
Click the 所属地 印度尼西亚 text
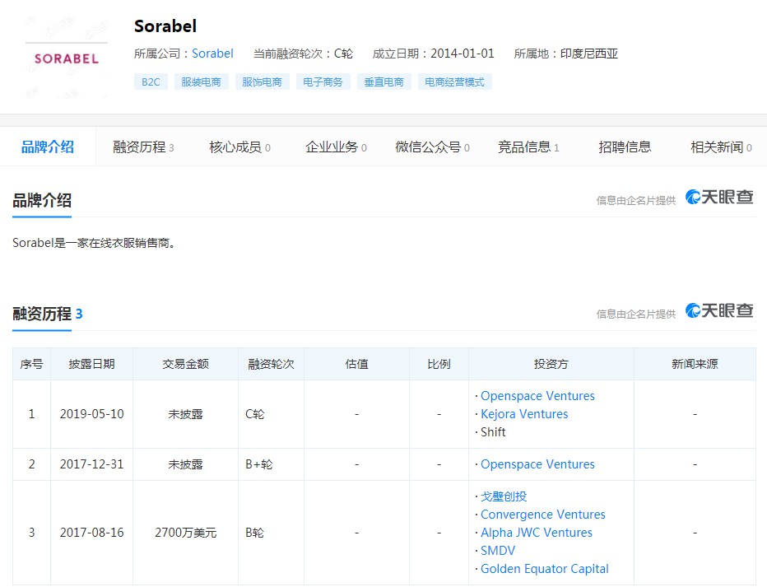pos(566,54)
